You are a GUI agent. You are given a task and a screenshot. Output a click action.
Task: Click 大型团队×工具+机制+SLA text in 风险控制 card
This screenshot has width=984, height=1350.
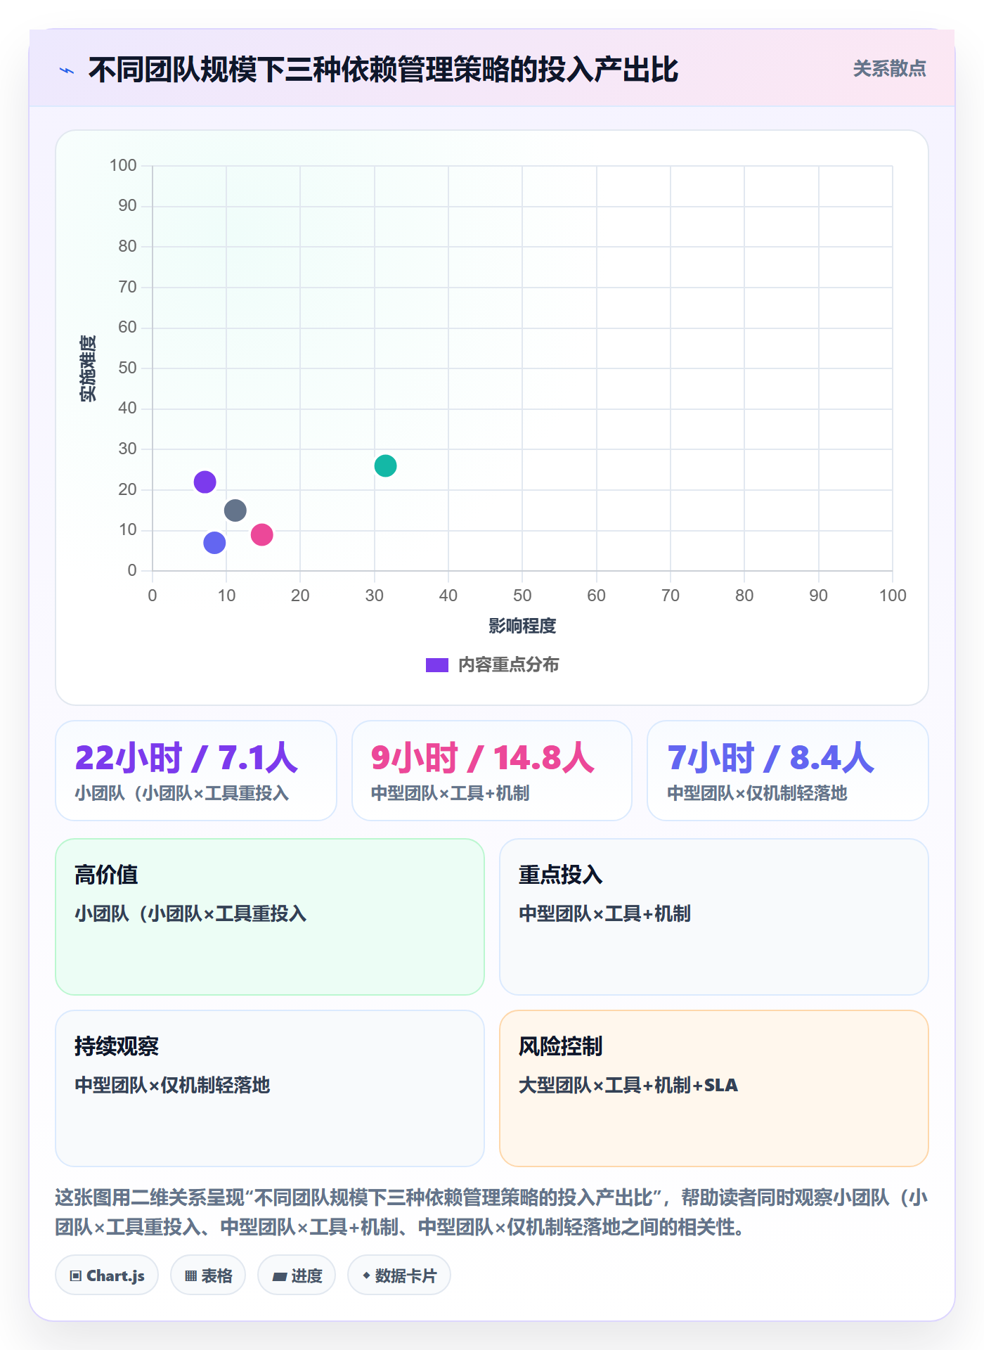[x=628, y=1085]
